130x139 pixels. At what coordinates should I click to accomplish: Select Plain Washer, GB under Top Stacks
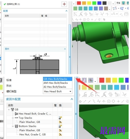pyautogui.click(x=30, y=122)
